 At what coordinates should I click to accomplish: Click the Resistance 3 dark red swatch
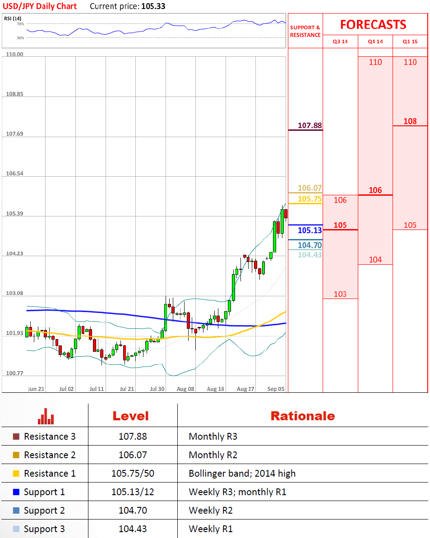point(16,437)
